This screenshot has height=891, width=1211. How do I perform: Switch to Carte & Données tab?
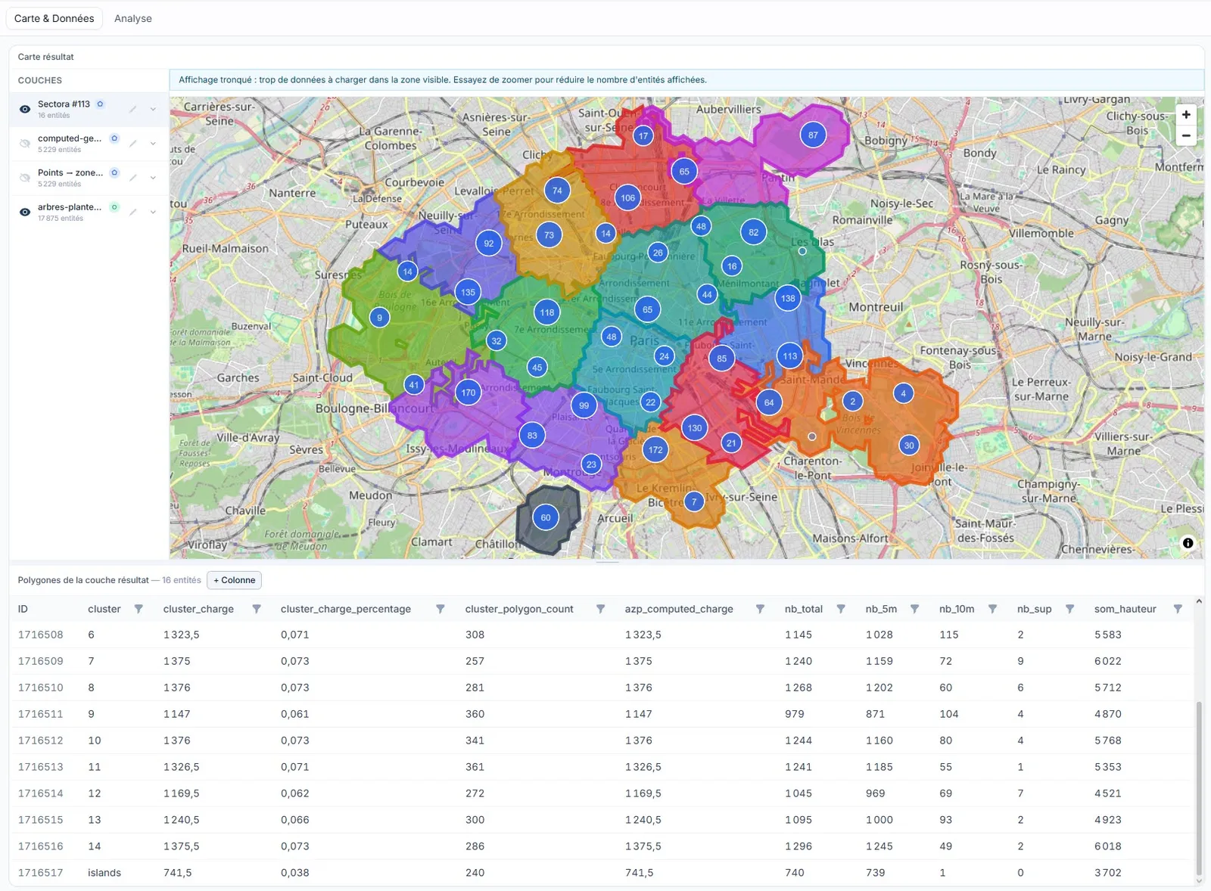(54, 18)
